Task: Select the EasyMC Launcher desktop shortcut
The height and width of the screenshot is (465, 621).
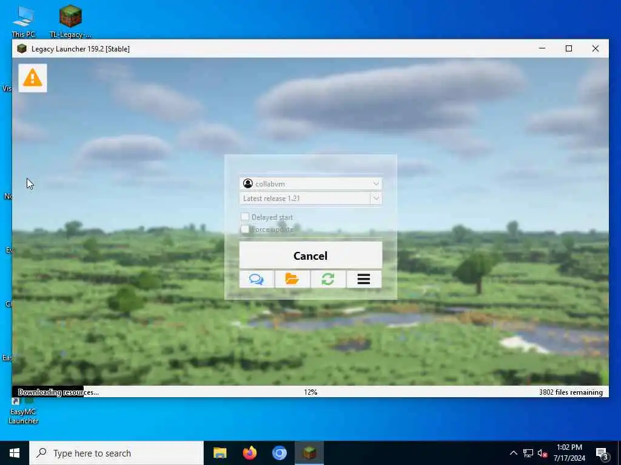Action: pos(24,411)
